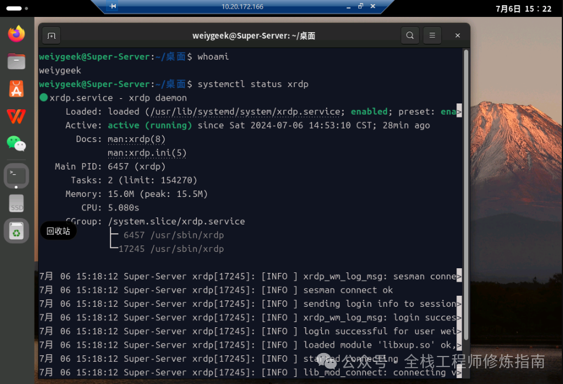The width and height of the screenshot is (563, 384).
Task: Open the recycle bin in dock
Action: click(x=16, y=231)
